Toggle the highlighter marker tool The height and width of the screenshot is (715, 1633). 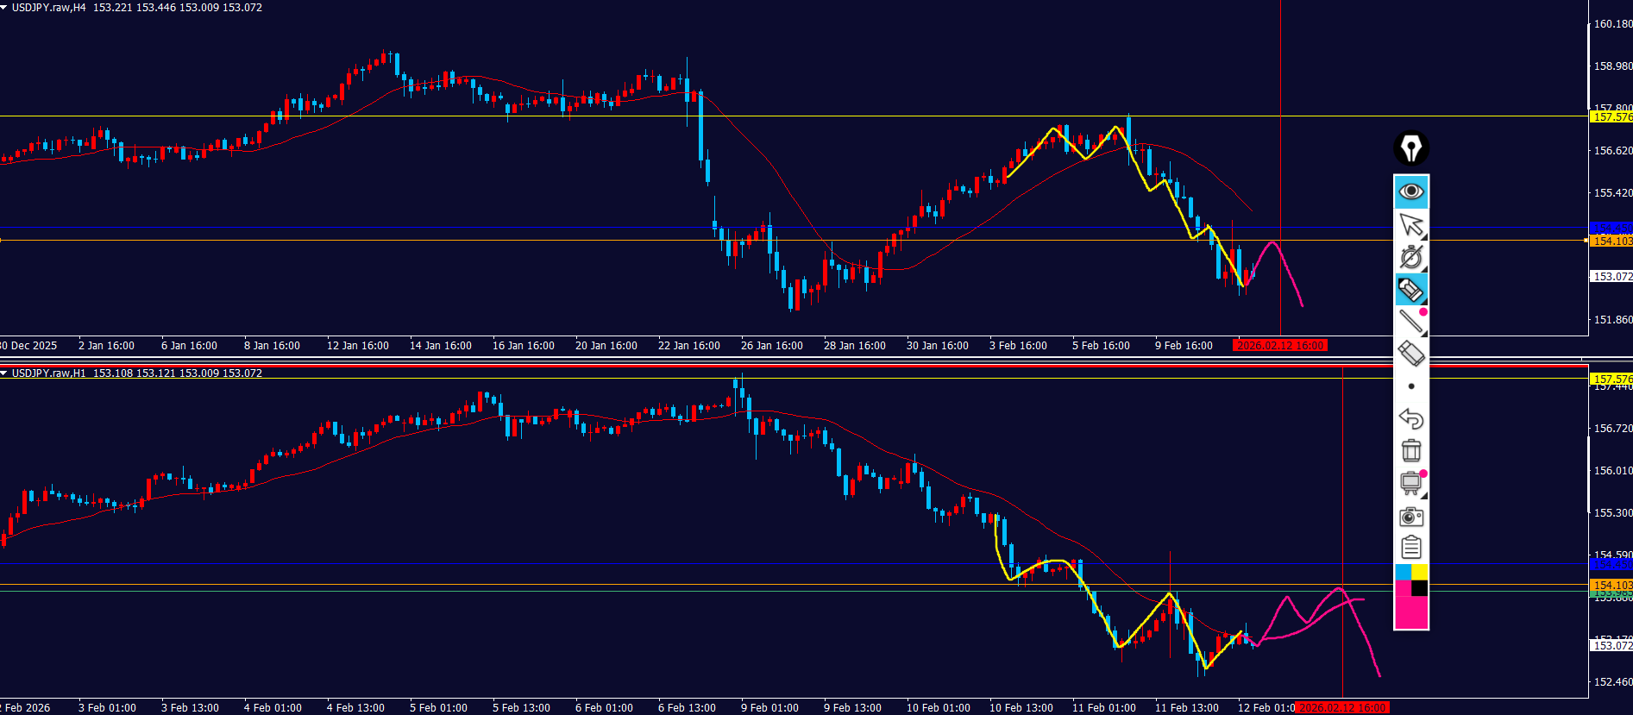(x=1410, y=290)
